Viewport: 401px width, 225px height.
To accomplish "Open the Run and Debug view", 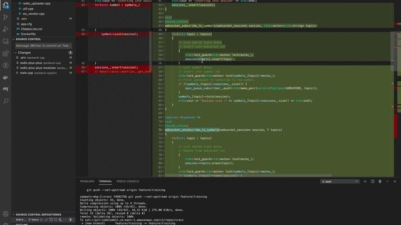I will click(x=6, y=29).
